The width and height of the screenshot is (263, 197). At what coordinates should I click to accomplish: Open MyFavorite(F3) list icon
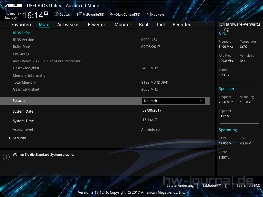pyautogui.click(x=80, y=14)
